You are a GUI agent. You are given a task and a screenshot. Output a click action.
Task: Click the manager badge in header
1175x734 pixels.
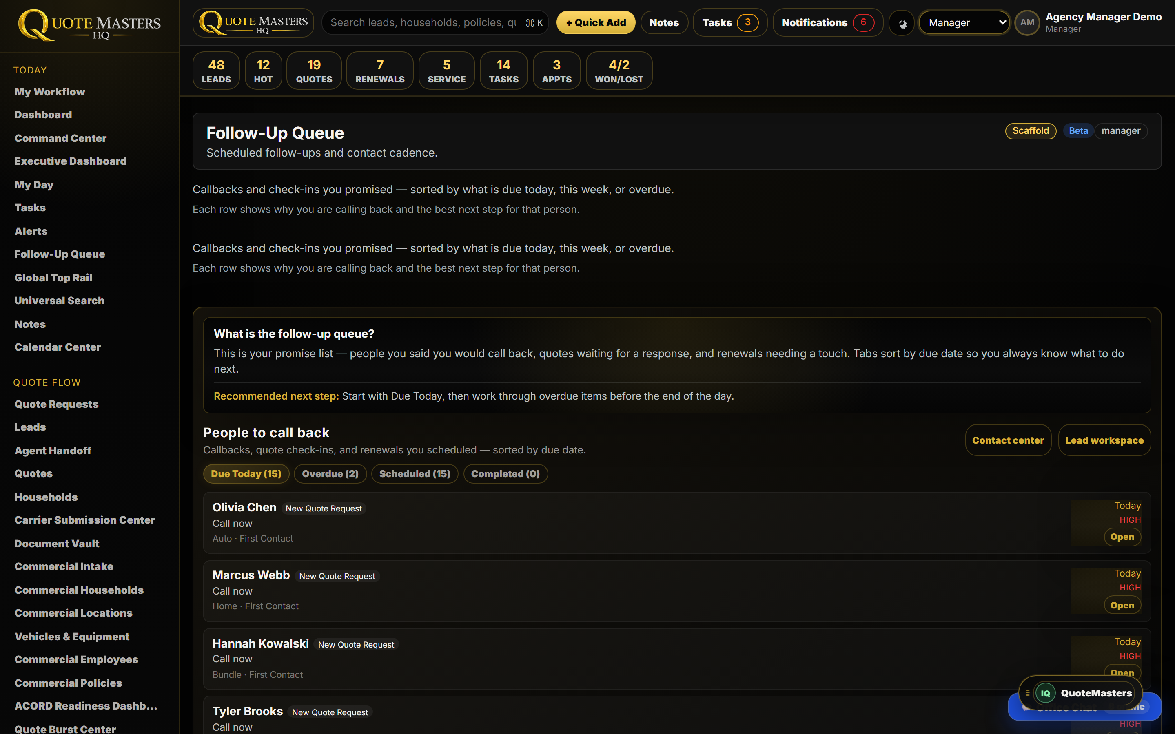[1121, 131]
